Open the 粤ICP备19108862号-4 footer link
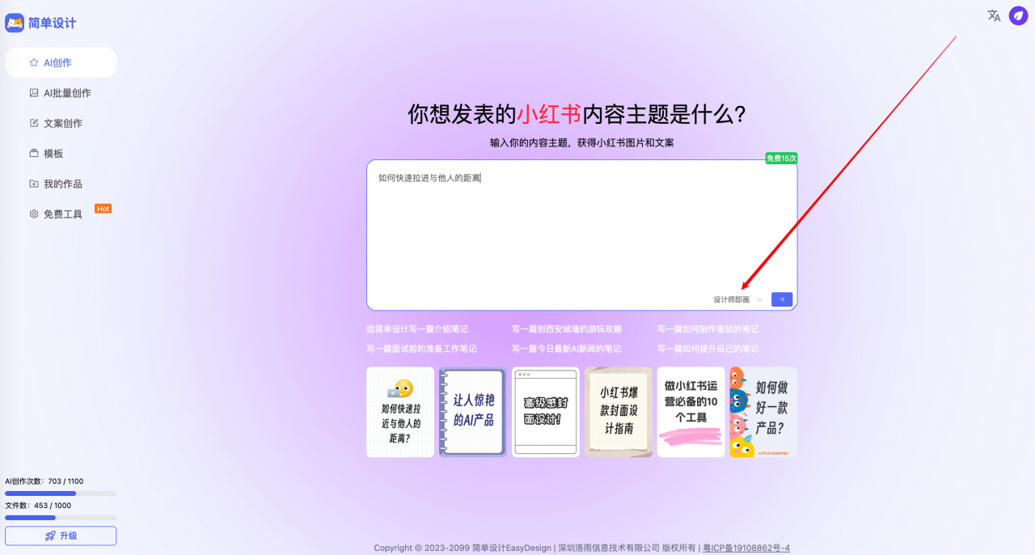Screen dimensions: 1035x555 [x=746, y=548]
